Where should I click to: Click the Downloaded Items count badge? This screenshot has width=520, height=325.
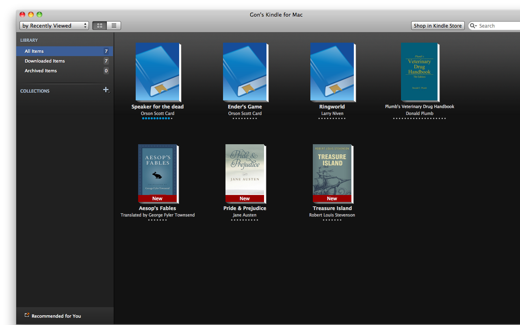pyautogui.click(x=106, y=61)
